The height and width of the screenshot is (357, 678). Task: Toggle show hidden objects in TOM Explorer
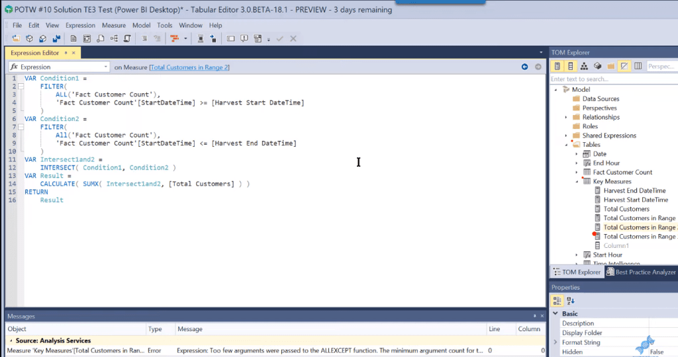pyautogui.click(x=624, y=66)
